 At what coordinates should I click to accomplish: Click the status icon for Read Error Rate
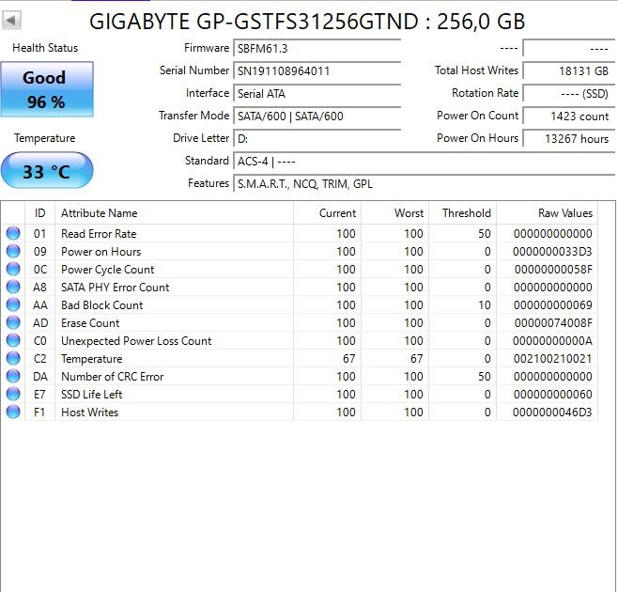(13, 233)
